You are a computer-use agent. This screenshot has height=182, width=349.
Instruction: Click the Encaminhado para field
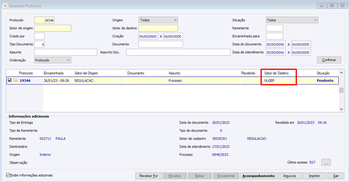274,36
